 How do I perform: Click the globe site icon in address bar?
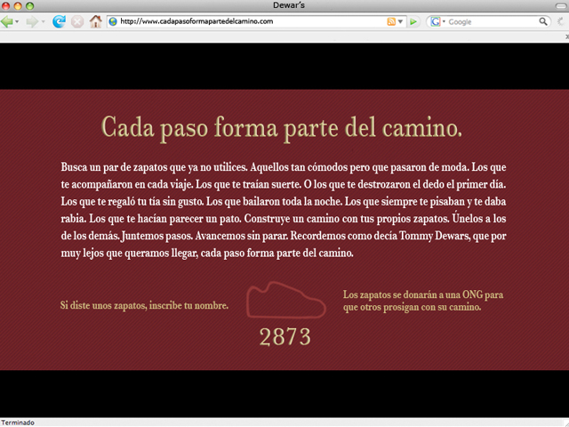[113, 21]
